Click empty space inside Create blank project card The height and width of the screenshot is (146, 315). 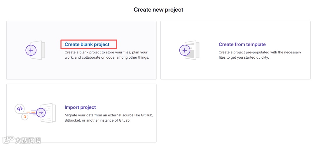(117, 71)
